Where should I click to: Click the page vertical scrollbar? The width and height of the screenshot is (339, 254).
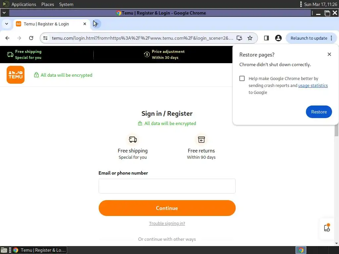coord(336,130)
